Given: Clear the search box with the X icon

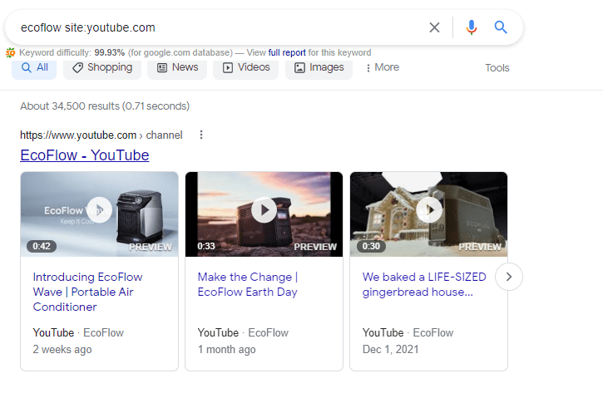Looking at the screenshot, I should 434,27.
